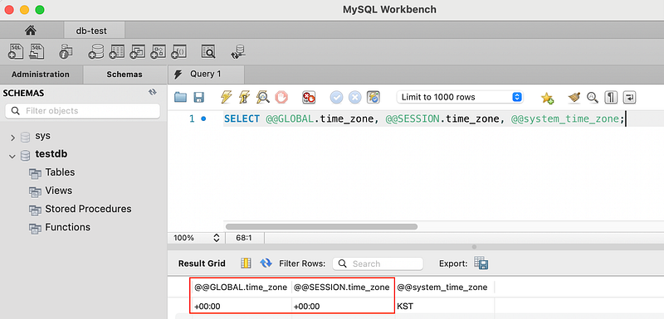This screenshot has height=319, width=664.
Task: Stop the query execution
Action: pos(281,97)
